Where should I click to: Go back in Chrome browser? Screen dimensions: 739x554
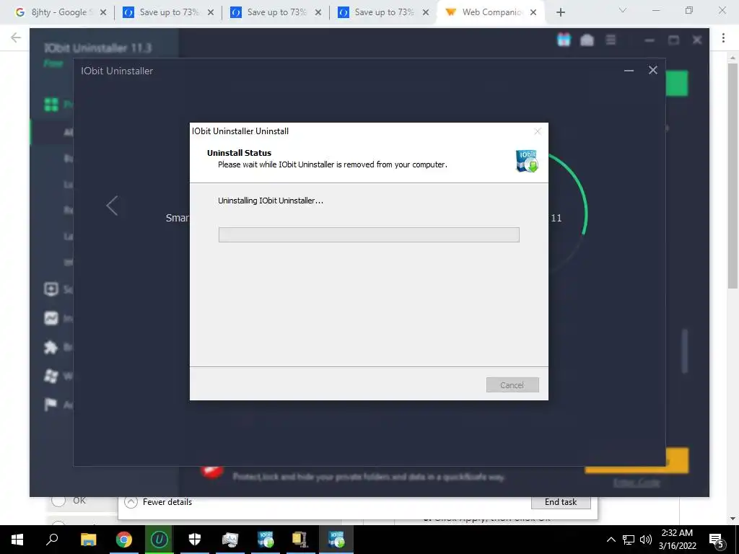[16, 38]
